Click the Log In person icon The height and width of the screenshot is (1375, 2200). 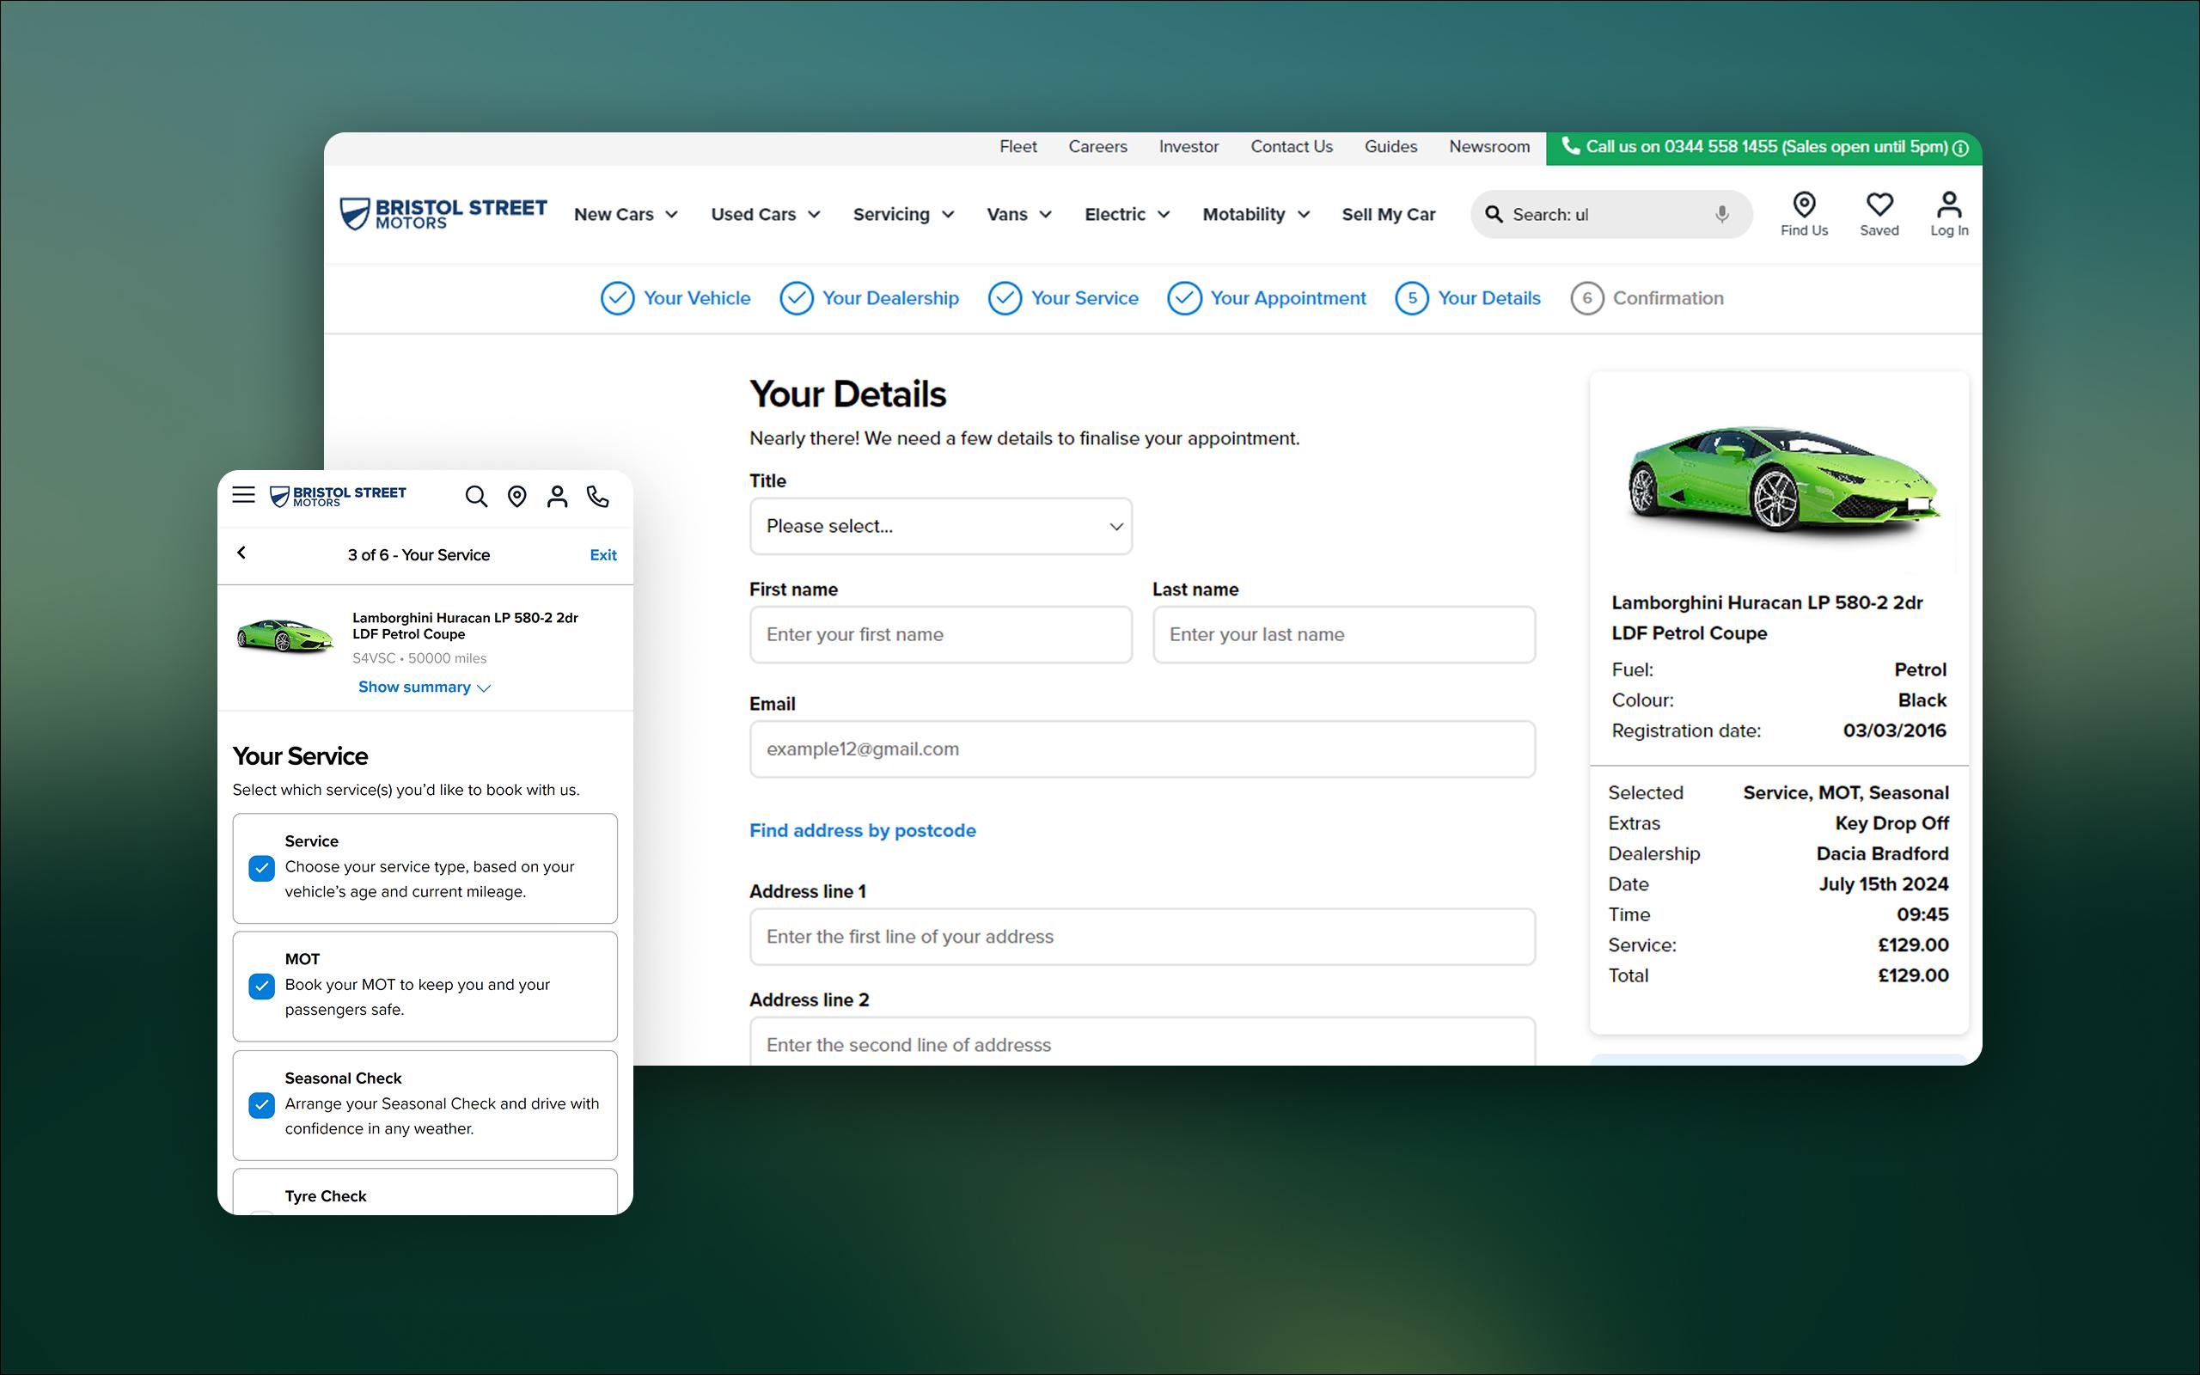(x=1949, y=205)
